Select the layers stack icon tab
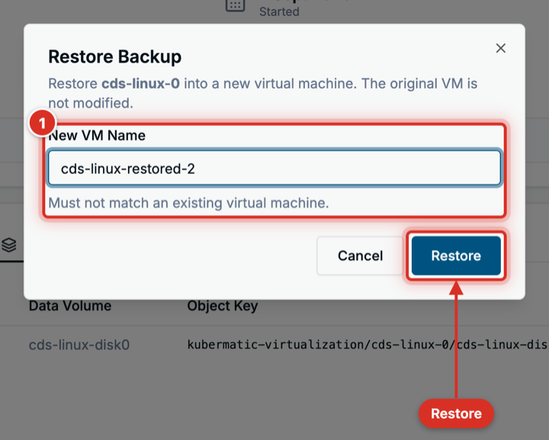 click(x=8, y=245)
